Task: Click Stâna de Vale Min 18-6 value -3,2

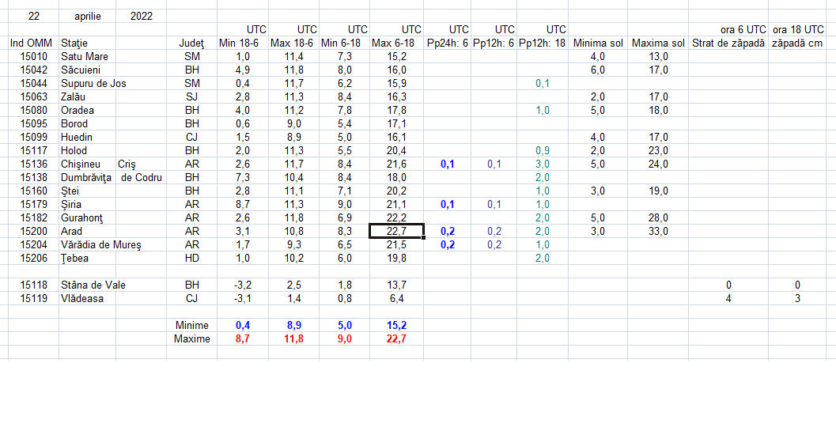Action: tap(243, 285)
